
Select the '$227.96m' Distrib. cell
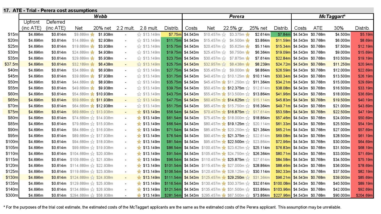281,195
